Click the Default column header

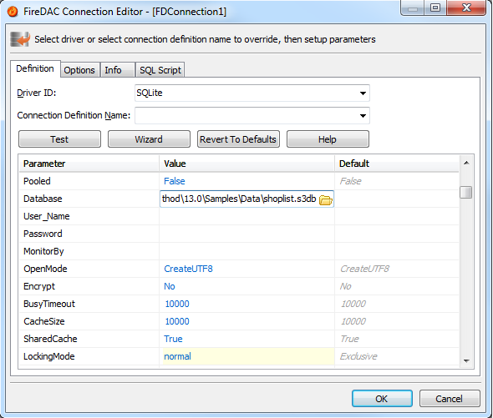(x=397, y=164)
